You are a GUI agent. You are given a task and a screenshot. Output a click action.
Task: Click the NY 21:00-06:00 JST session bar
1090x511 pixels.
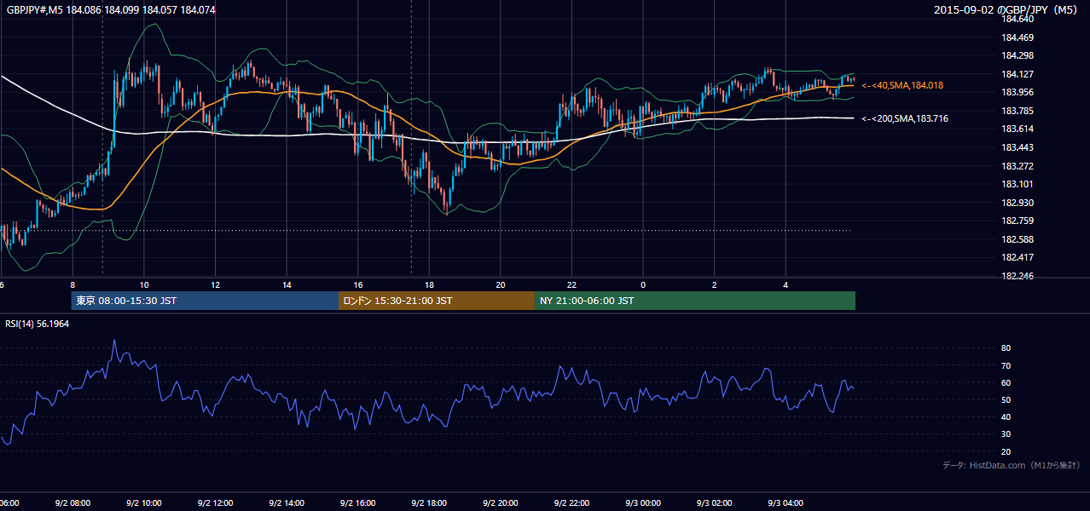695,301
